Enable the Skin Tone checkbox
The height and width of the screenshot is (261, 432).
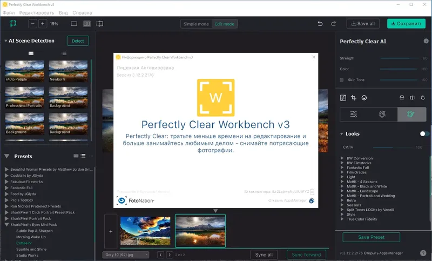coord(342,80)
